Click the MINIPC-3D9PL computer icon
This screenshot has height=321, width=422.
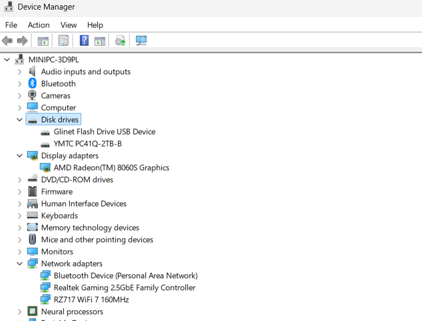tap(19, 59)
